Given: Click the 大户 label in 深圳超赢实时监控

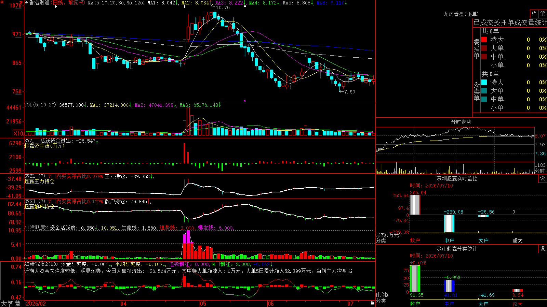Looking at the screenshot, I should tap(483, 240).
